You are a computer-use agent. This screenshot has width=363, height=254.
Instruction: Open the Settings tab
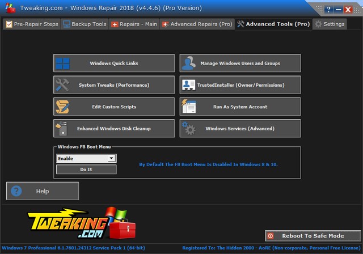coord(329,24)
